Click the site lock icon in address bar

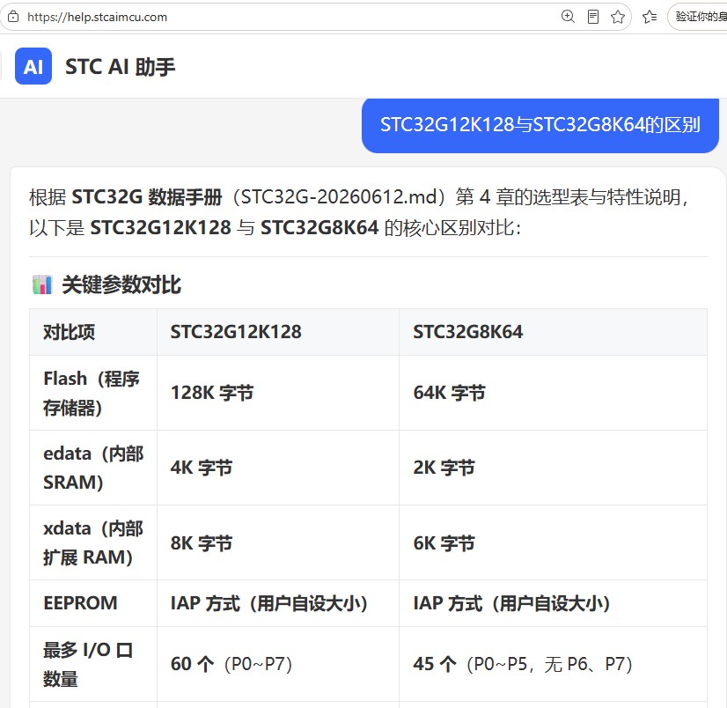pos(13,17)
